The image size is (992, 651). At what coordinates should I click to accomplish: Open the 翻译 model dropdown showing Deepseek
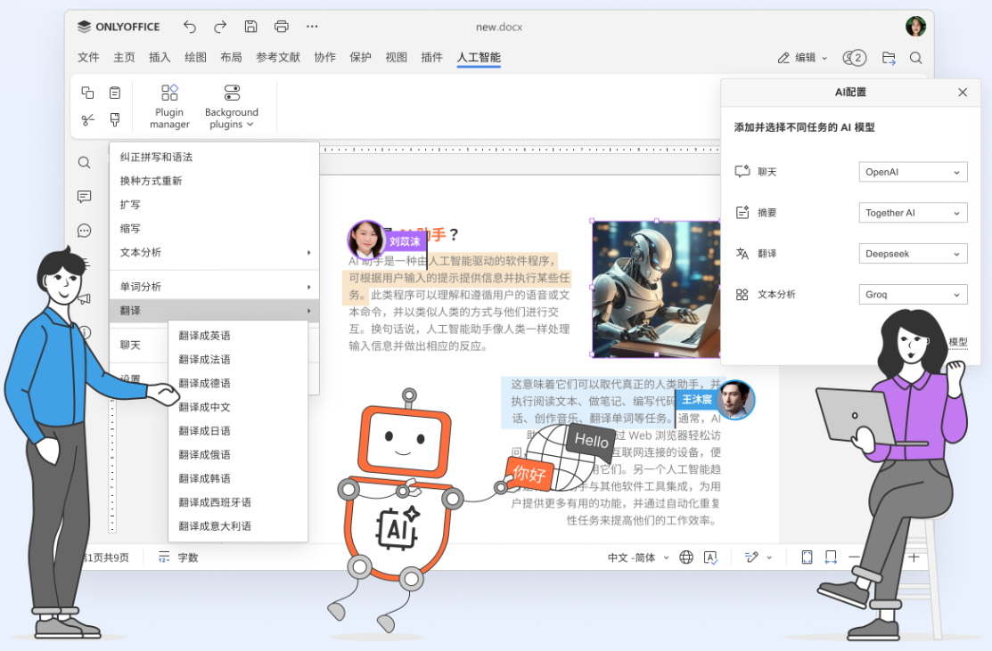(x=913, y=254)
